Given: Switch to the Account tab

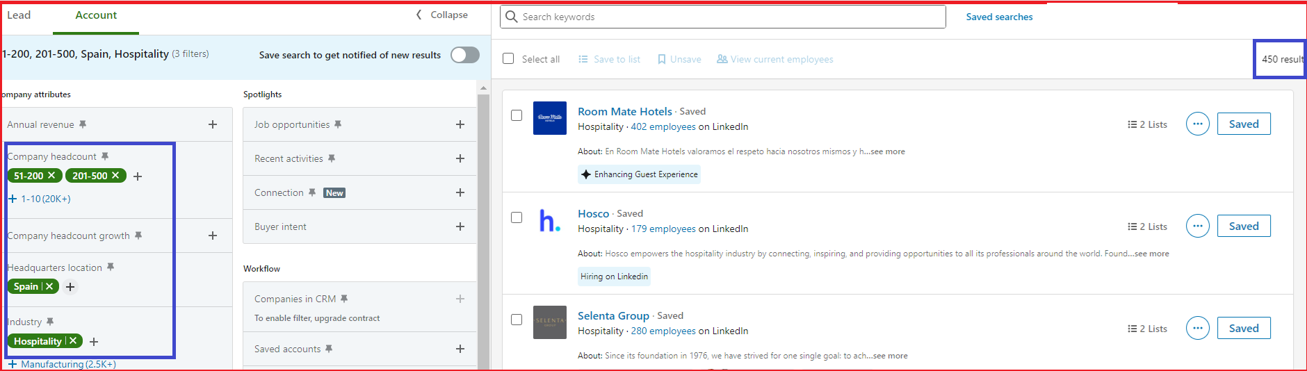Looking at the screenshot, I should pos(96,15).
